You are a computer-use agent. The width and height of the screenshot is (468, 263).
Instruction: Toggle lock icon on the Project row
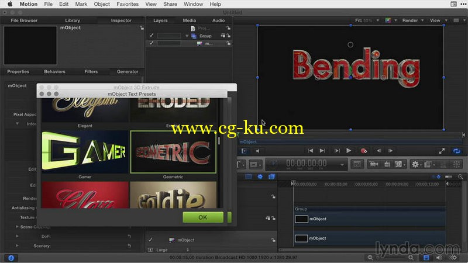(228, 28)
